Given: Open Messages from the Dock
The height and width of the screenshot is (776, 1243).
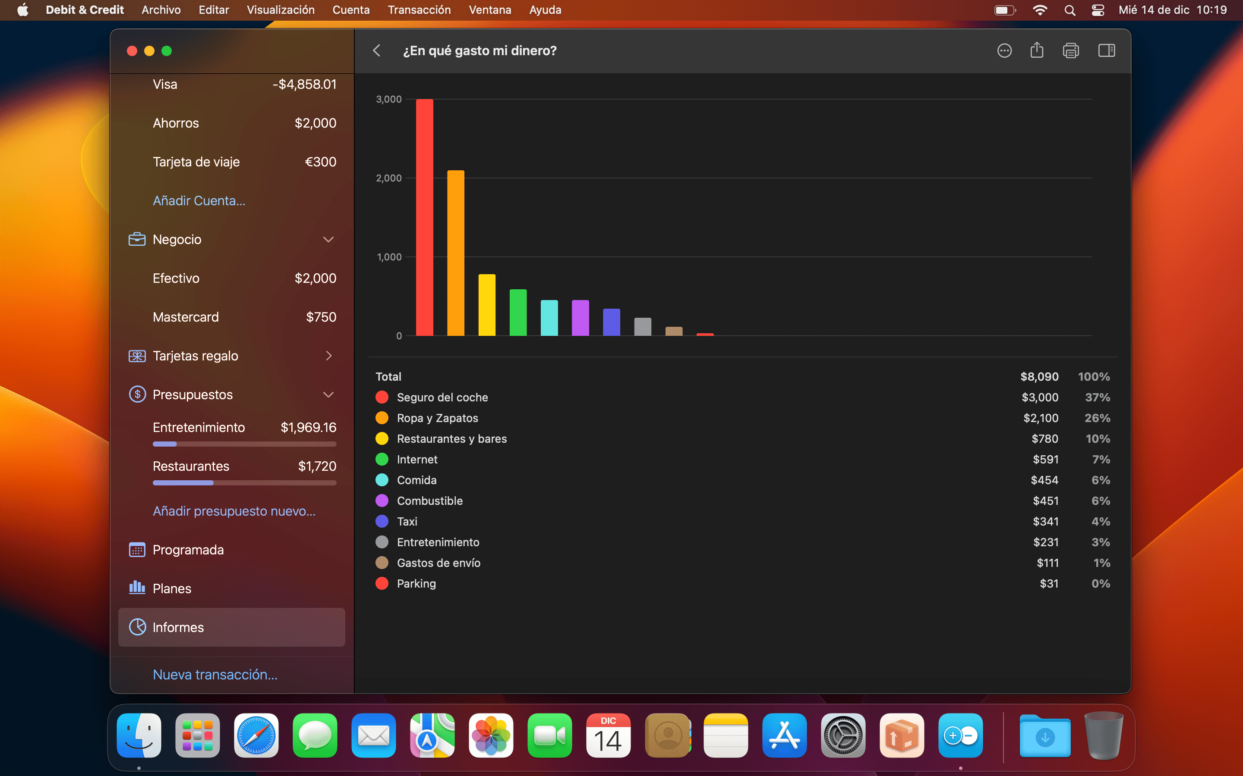Looking at the screenshot, I should (315, 735).
